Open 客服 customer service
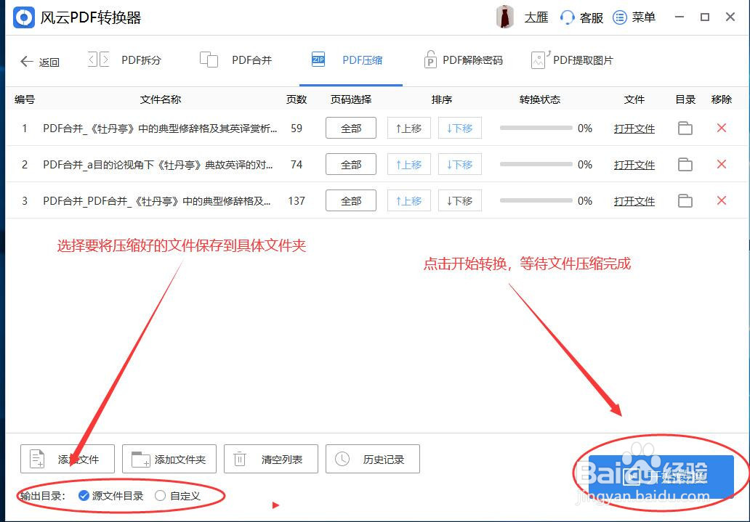Viewport: 750px width, 522px height. [581, 17]
